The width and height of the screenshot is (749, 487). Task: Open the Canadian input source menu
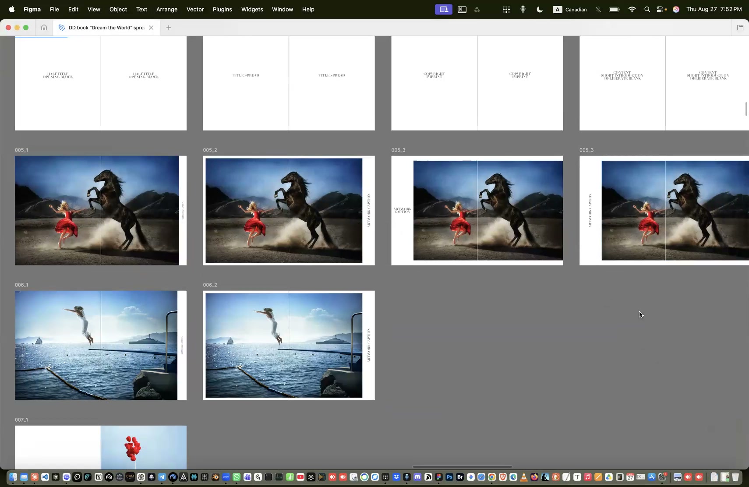pos(570,9)
